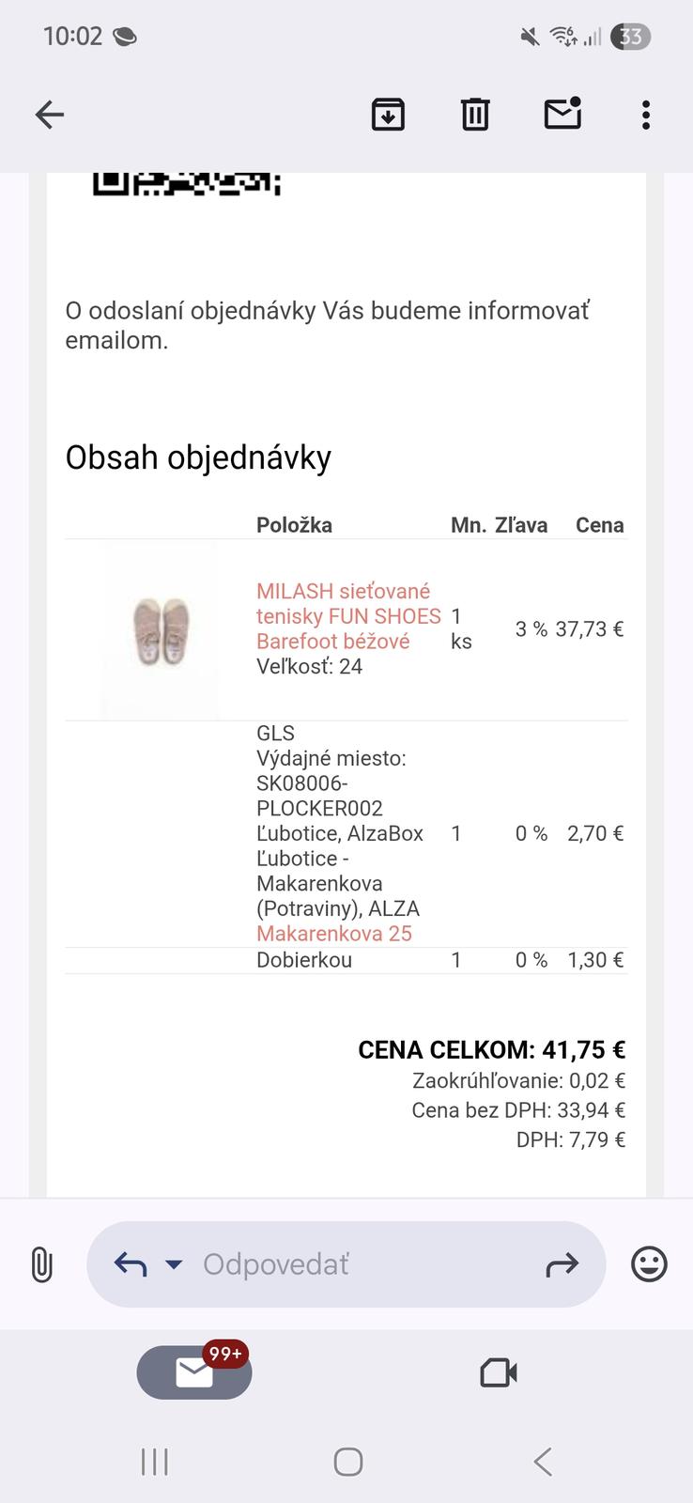Viewport: 693px width, 1503px height.
Task: Open the three-dot more options menu
Action: (645, 115)
